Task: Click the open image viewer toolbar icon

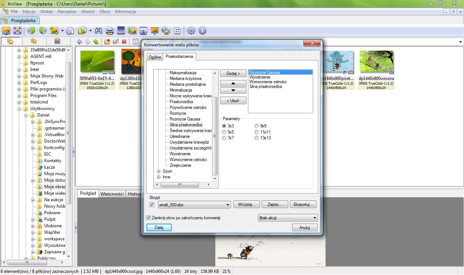Action: coord(6,31)
